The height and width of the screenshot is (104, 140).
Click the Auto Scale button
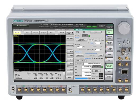(x=70, y=38)
